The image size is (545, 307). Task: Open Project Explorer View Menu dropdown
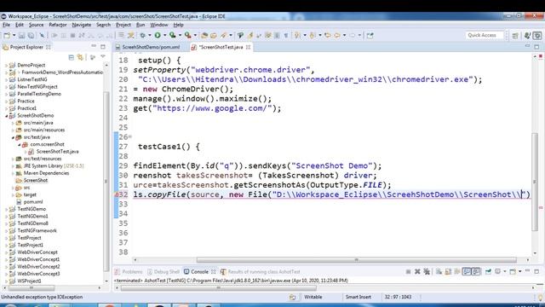103,57
